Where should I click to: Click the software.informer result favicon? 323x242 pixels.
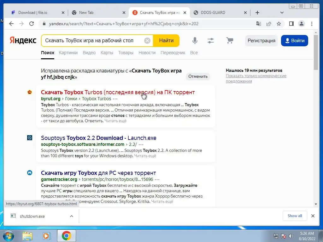tap(30, 138)
